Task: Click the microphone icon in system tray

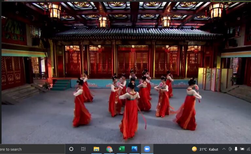Action: pyautogui.click(x=236, y=149)
